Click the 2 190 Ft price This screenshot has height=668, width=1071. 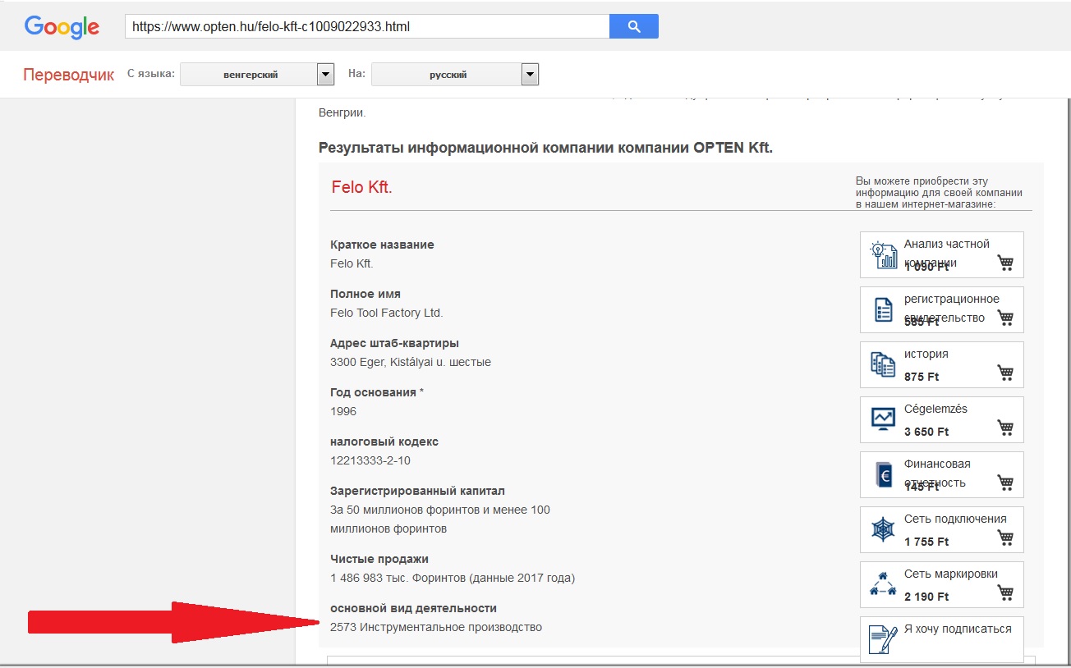(x=926, y=597)
